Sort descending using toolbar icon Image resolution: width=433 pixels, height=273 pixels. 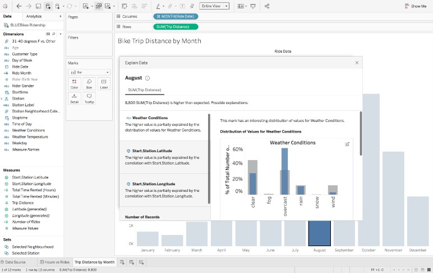[x=144, y=6]
